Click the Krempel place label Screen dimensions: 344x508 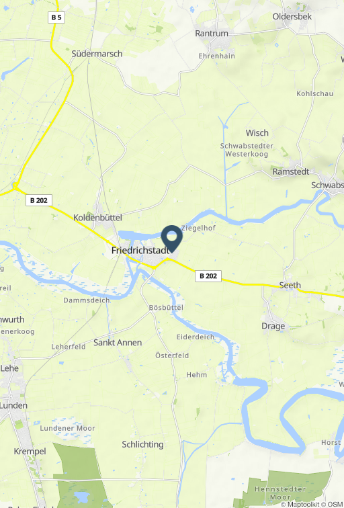tap(30, 452)
